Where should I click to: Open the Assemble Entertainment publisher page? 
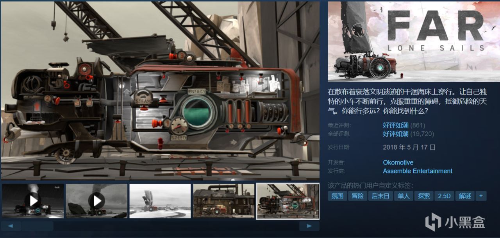coord(417,171)
